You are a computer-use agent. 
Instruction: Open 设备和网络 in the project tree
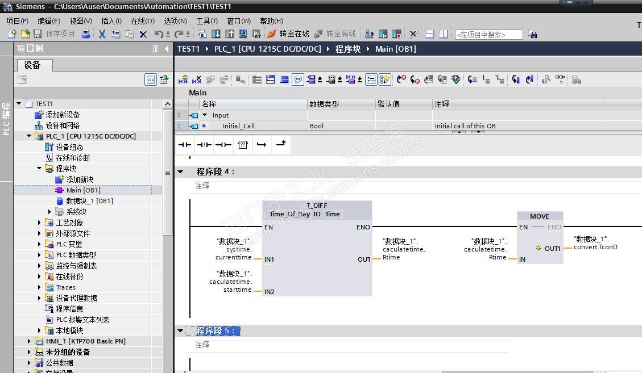62,125
